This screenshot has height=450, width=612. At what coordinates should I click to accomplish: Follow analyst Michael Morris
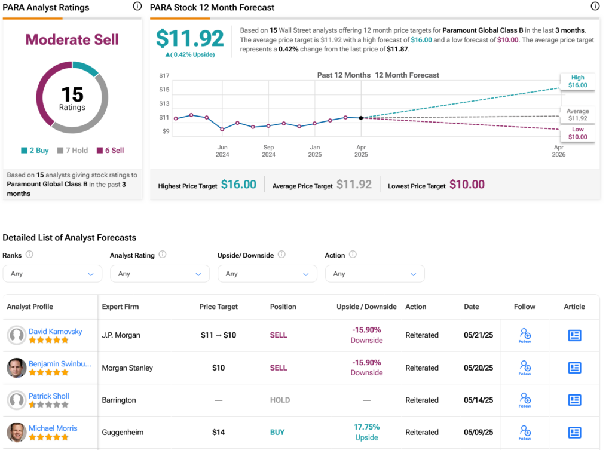point(525,433)
